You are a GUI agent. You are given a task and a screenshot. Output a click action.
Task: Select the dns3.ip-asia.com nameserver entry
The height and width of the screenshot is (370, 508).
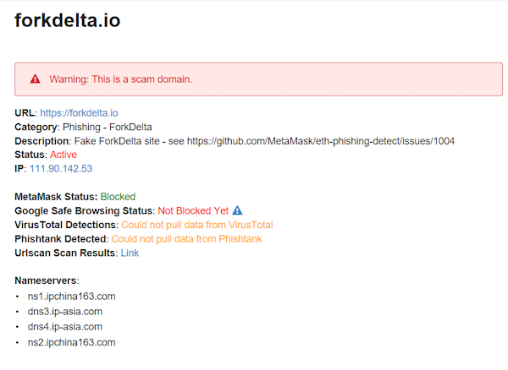pyautogui.click(x=65, y=311)
